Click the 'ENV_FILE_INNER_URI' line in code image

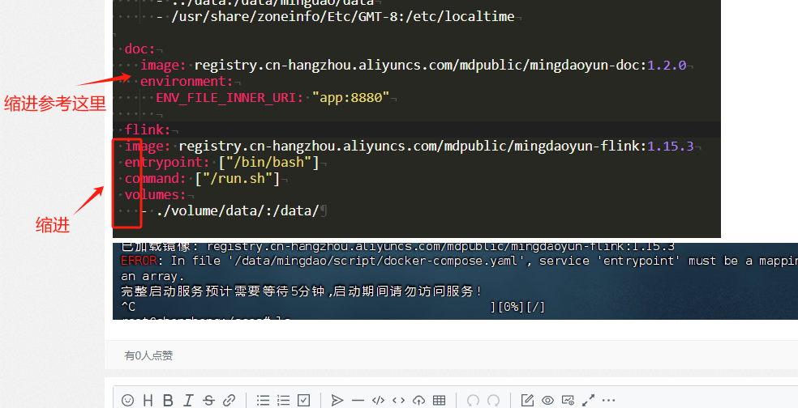pos(272,98)
